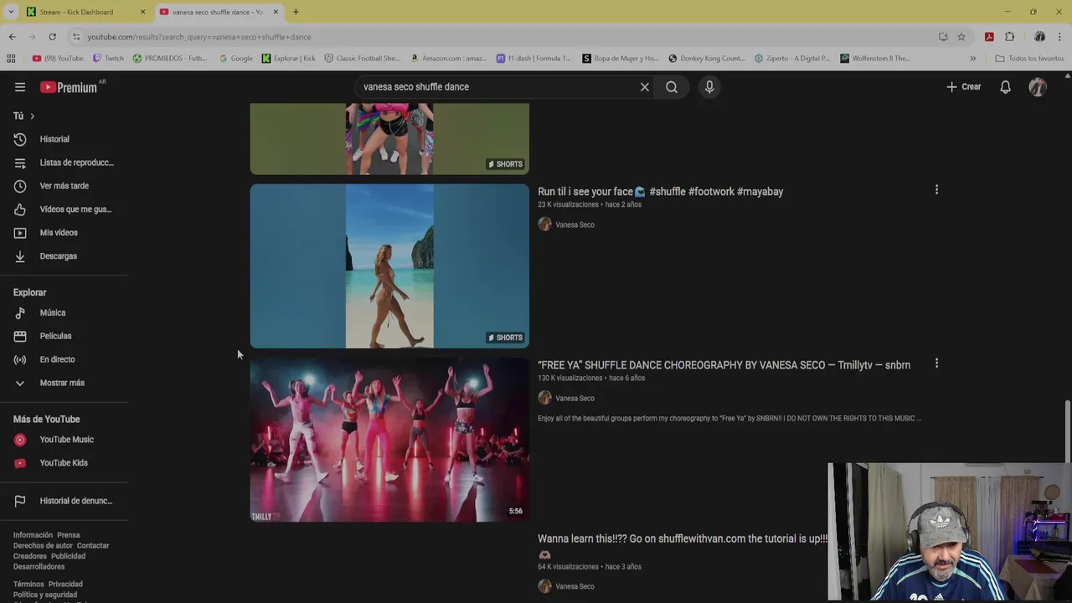Open 'Run til i see your face' title
Image resolution: width=1072 pixels, height=603 pixels.
(660, 192)
